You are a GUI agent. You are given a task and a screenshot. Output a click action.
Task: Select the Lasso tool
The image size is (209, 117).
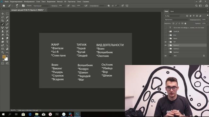pyautogui.click(x=3, y=17)
